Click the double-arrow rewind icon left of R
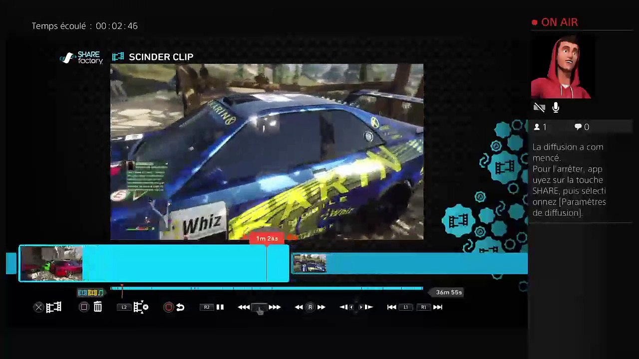 point(299,307)
